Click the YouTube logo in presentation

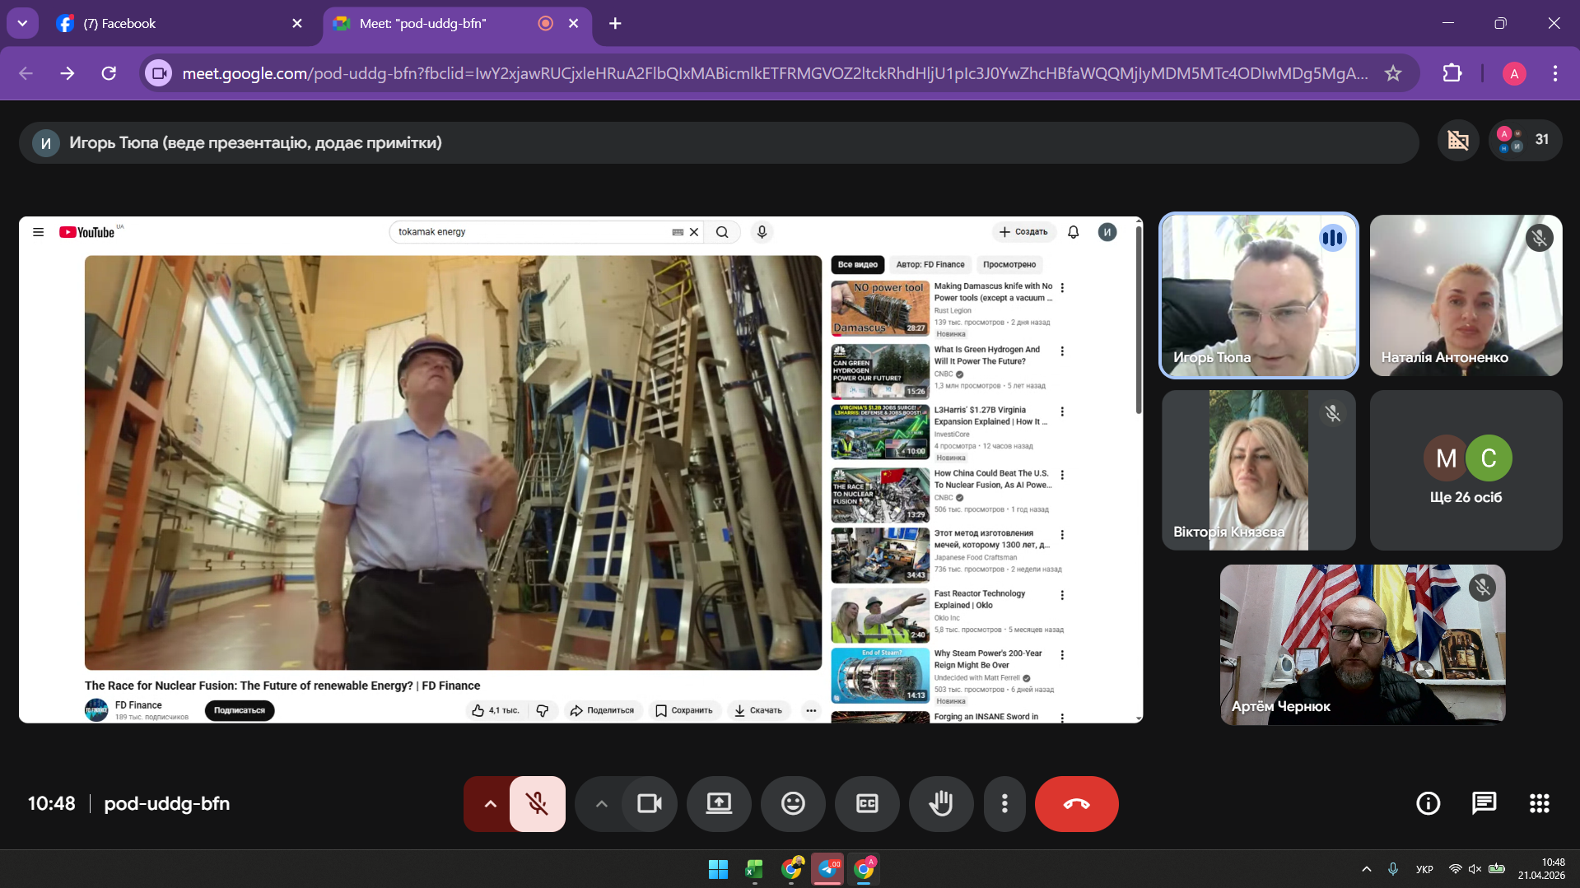(86, 232)
